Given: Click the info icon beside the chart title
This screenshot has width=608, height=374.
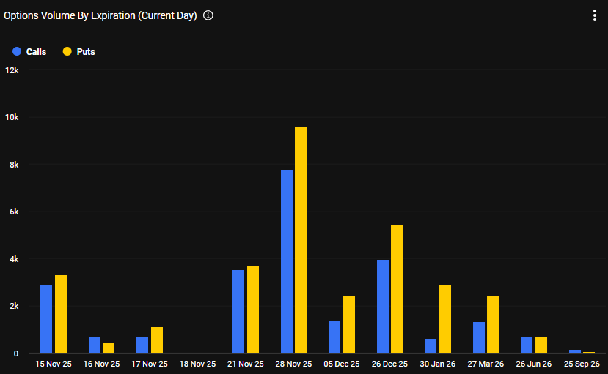Looking at the screenshot, I should pos(208,16).
